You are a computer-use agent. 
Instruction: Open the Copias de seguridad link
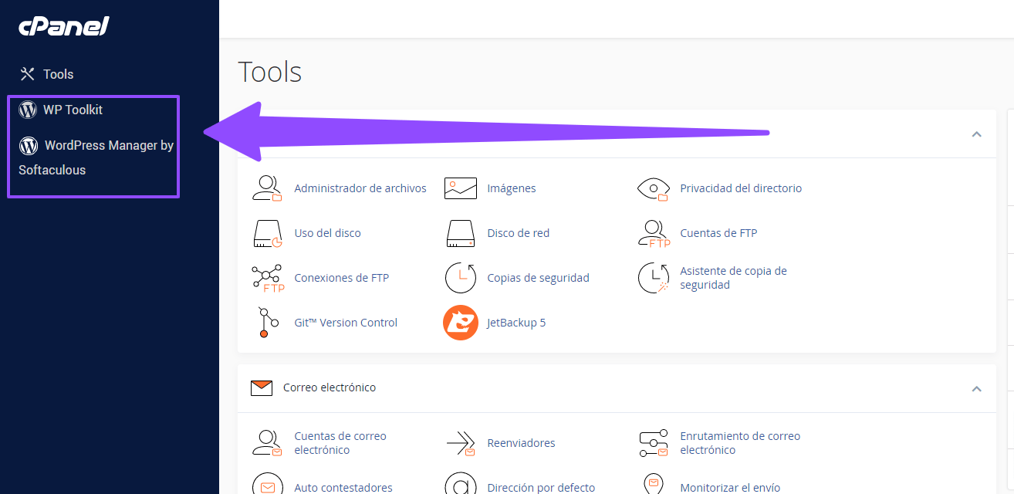538,278
